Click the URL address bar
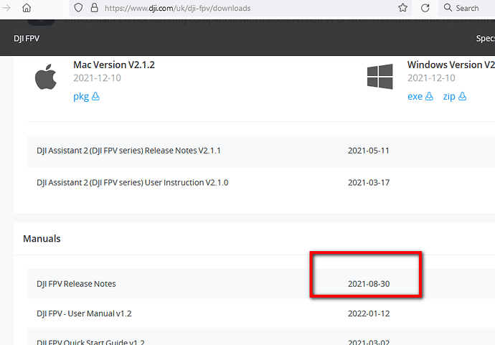The height and width of the screenshot is (345, 495). pos(240,8)
